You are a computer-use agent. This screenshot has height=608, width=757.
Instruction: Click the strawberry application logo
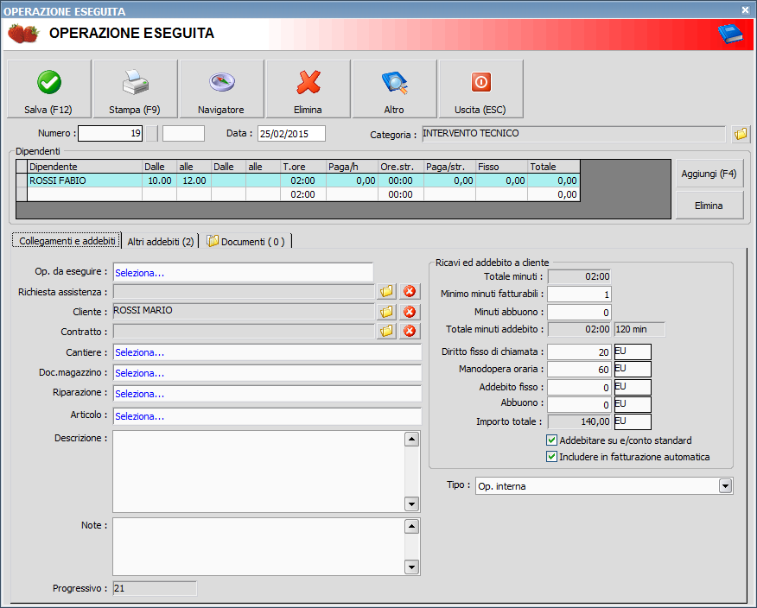23,34
